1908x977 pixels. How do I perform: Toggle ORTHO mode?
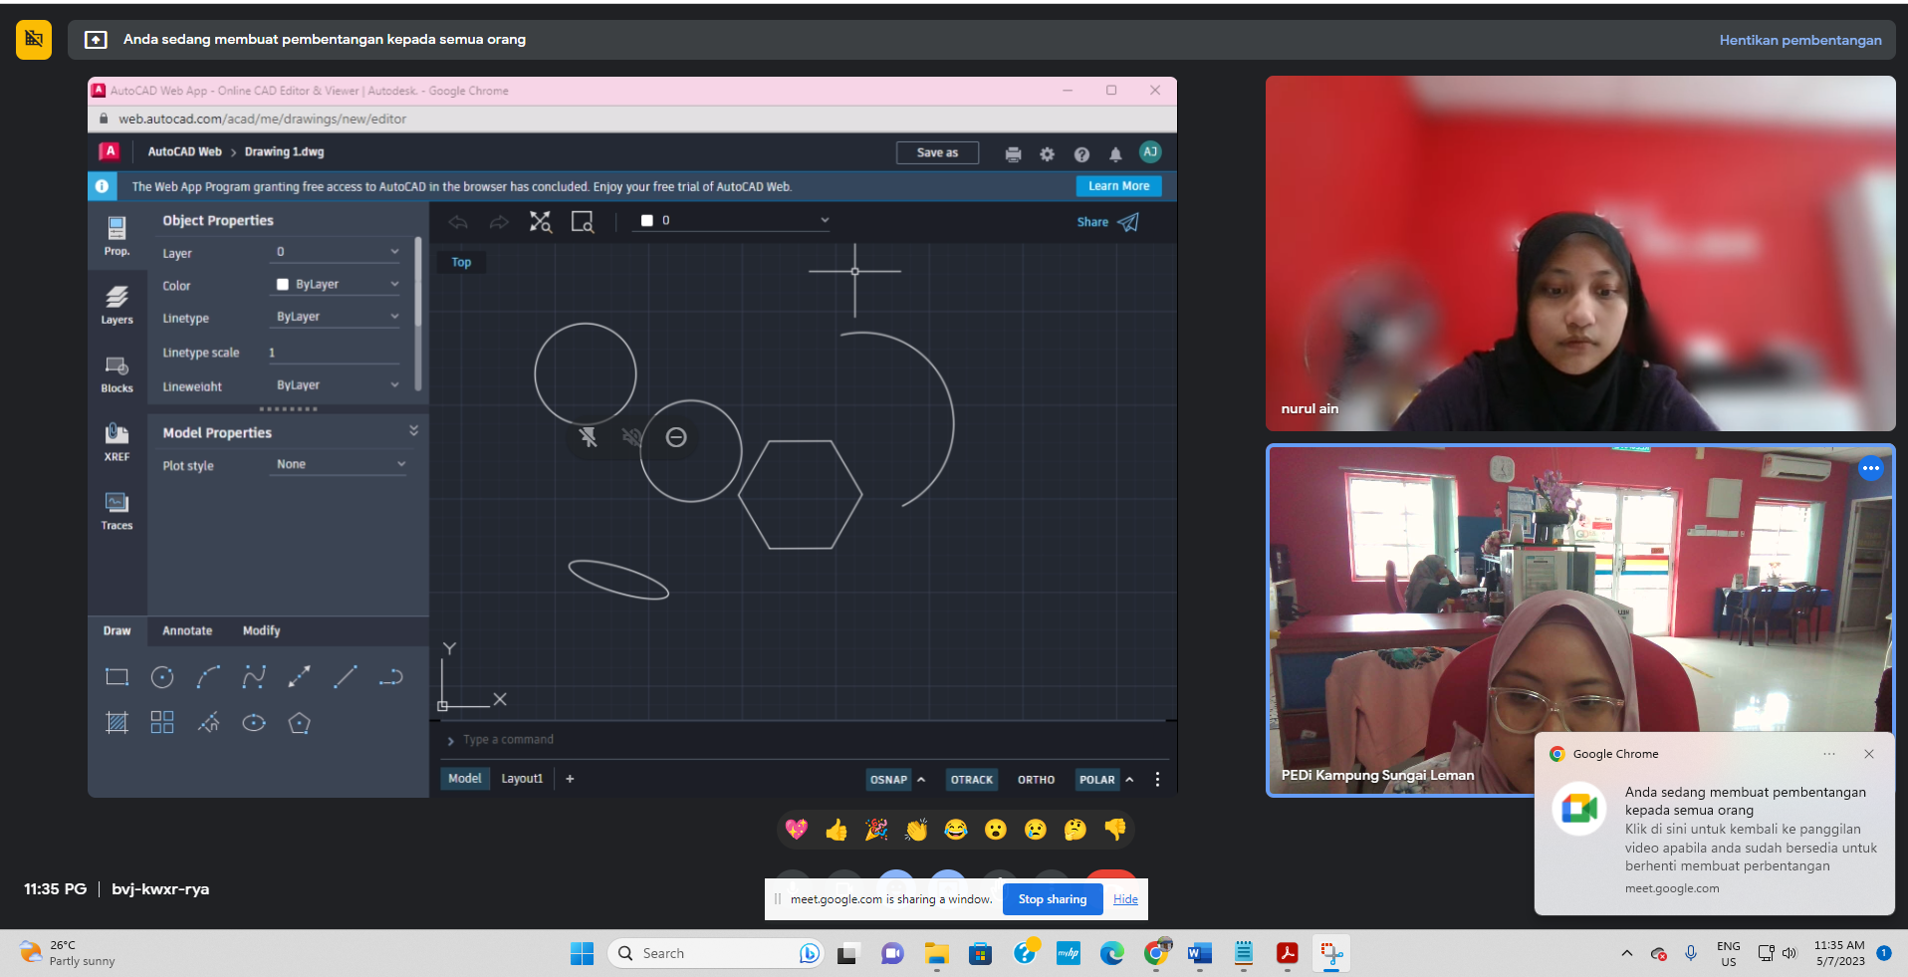[x=1036, y=780]
